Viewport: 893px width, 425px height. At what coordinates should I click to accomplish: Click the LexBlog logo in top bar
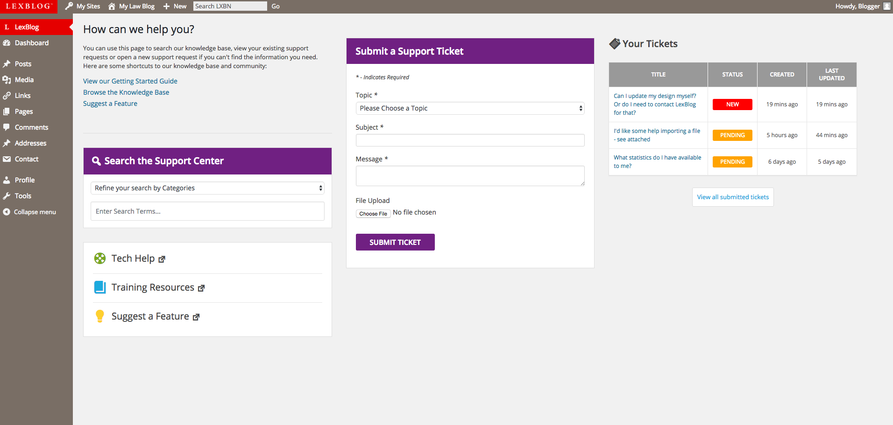point(28,7)
